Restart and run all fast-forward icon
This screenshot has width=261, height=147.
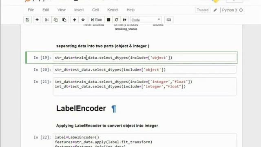pos(124,20)
